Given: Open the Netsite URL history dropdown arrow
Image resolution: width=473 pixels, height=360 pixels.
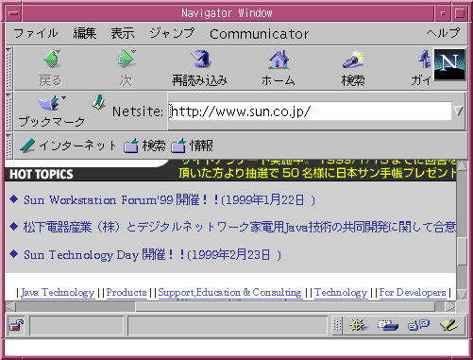Looking at the screenshot, I should click(458, 111).
